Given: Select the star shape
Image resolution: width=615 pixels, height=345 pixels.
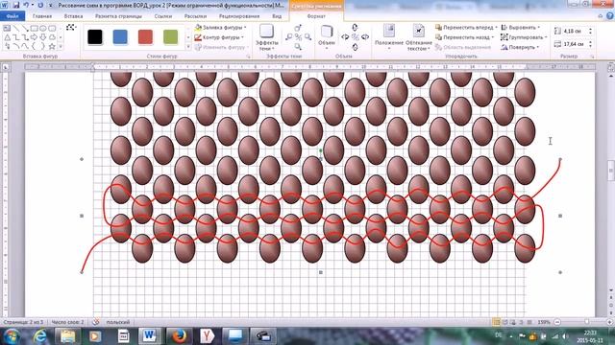Looking at the screenshot, I should [52, 47].
